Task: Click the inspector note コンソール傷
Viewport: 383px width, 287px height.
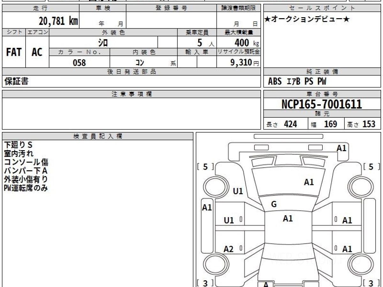Action: click(x=26, y=162)
